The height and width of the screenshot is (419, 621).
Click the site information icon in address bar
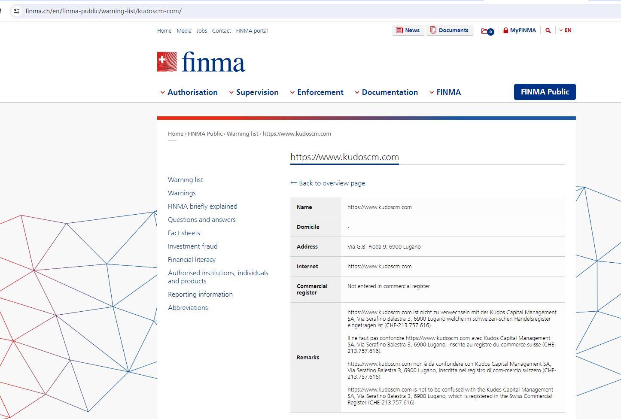point(17,11)
